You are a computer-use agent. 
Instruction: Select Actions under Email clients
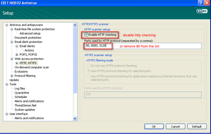29,50
